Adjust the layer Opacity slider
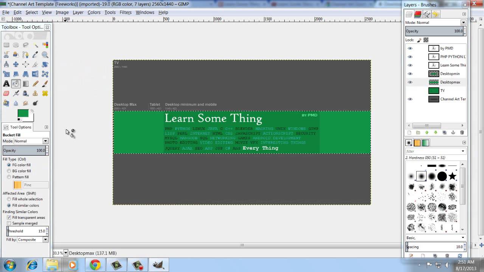The image size is (484, 272). pyautogui.click(x=435, y=31)
